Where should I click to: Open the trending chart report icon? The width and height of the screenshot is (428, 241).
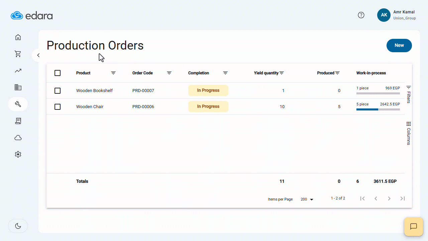[18, 71]
